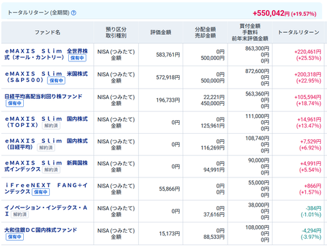Select the 88,533円 sale amount
The height and width of the screenshot is (247, 327).
click(214, 237)
